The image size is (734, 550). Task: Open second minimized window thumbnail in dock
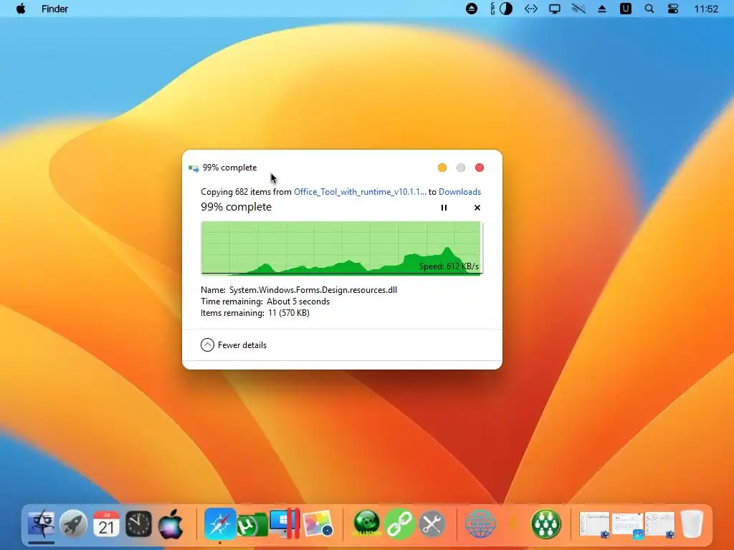click(628, 524)
